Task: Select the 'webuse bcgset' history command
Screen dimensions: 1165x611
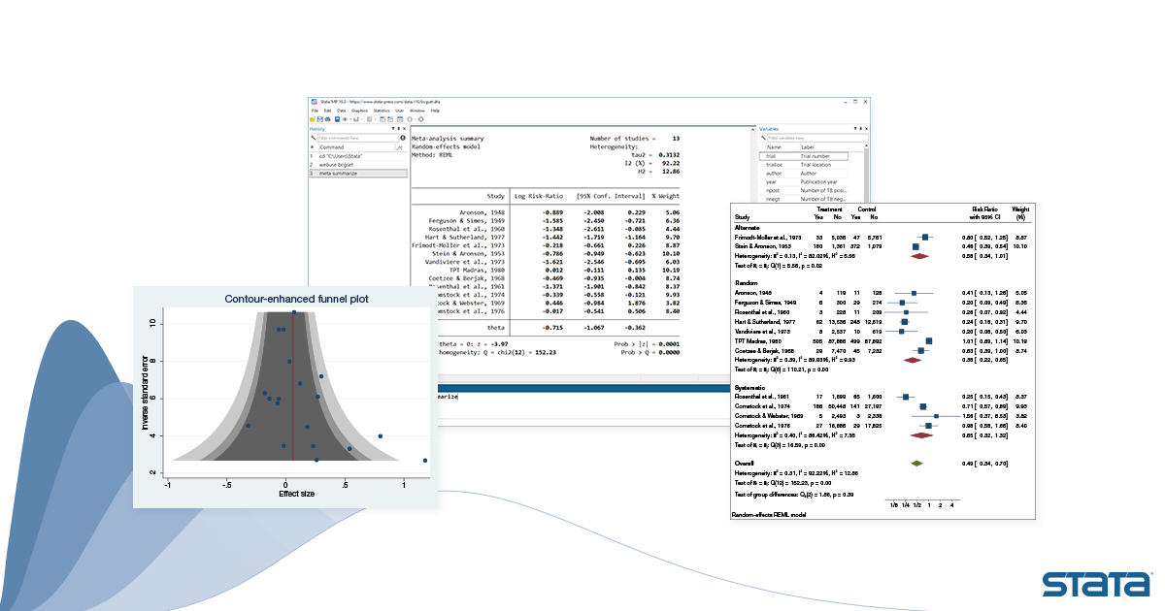Action: (x=357, y=165)
